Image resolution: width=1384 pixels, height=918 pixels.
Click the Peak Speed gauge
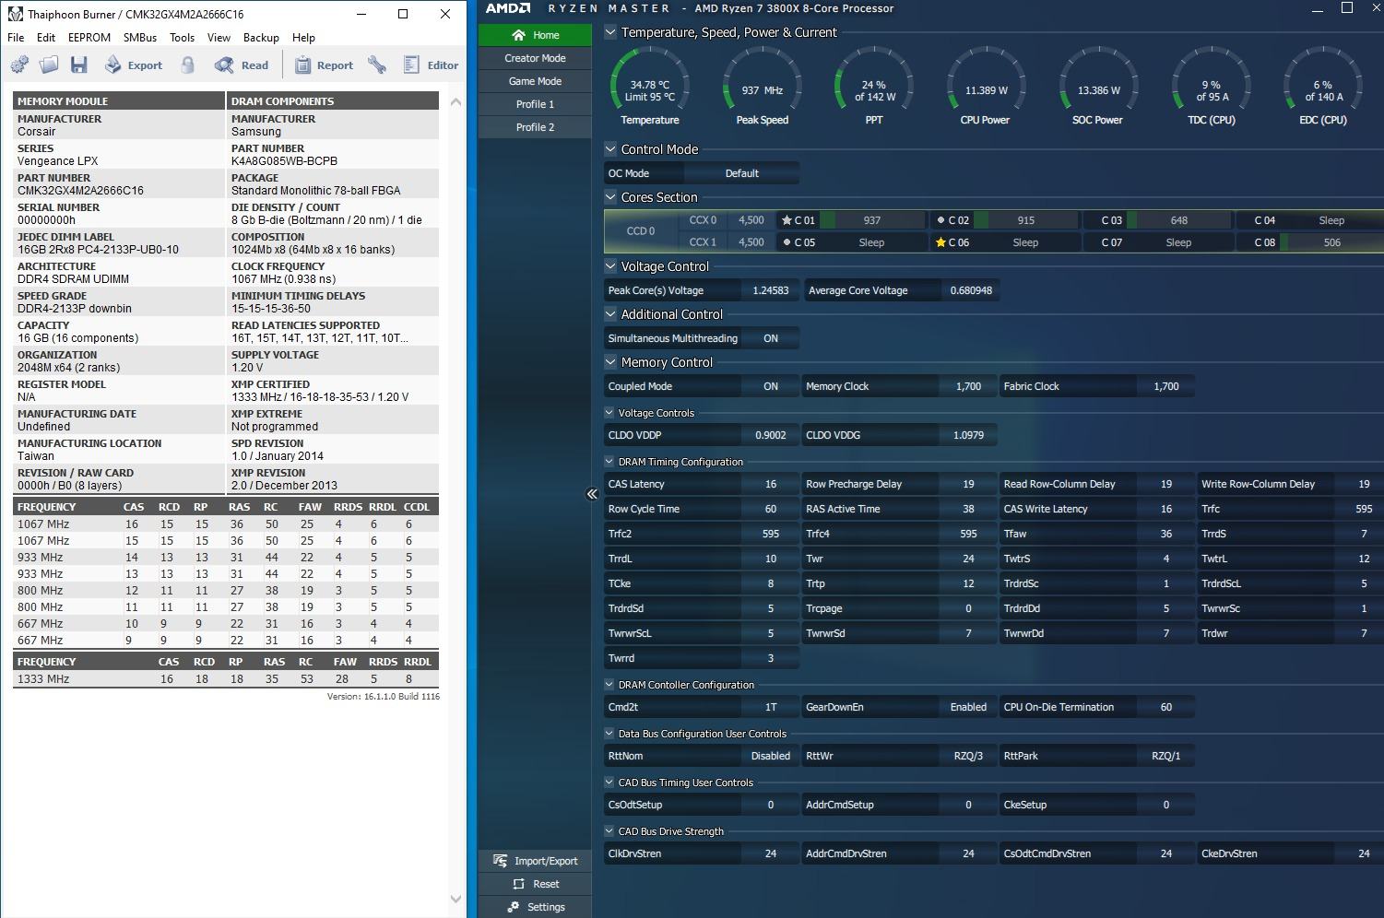pyautogui.click(x=763, y=87)
